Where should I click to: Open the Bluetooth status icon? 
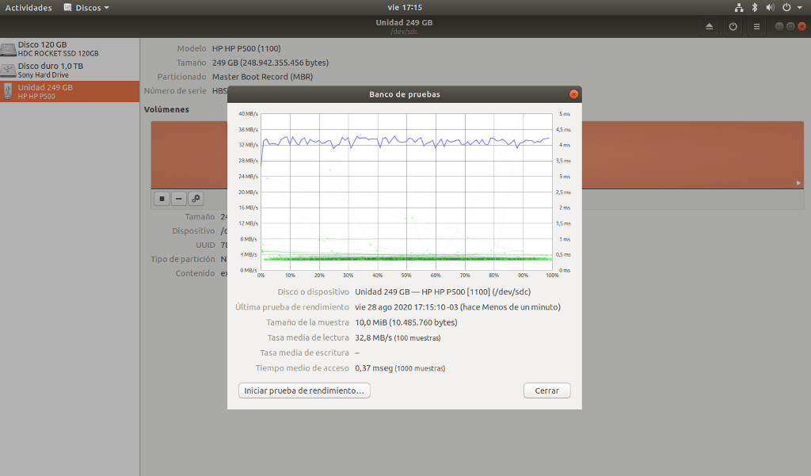point(755,7)
